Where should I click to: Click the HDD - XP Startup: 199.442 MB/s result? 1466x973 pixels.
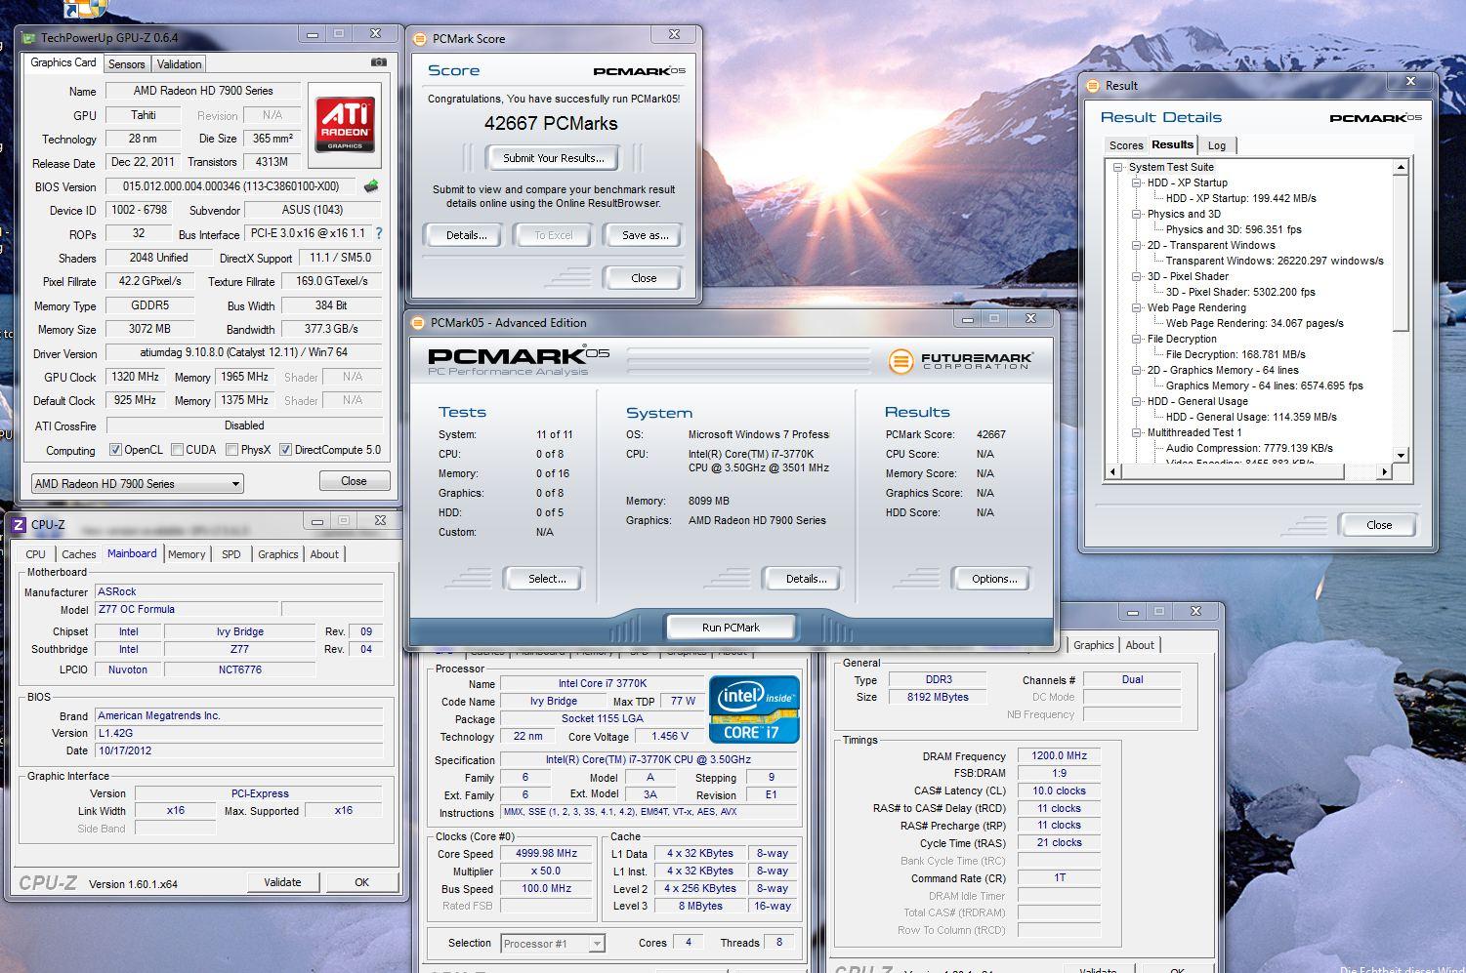click(1240, 198)
